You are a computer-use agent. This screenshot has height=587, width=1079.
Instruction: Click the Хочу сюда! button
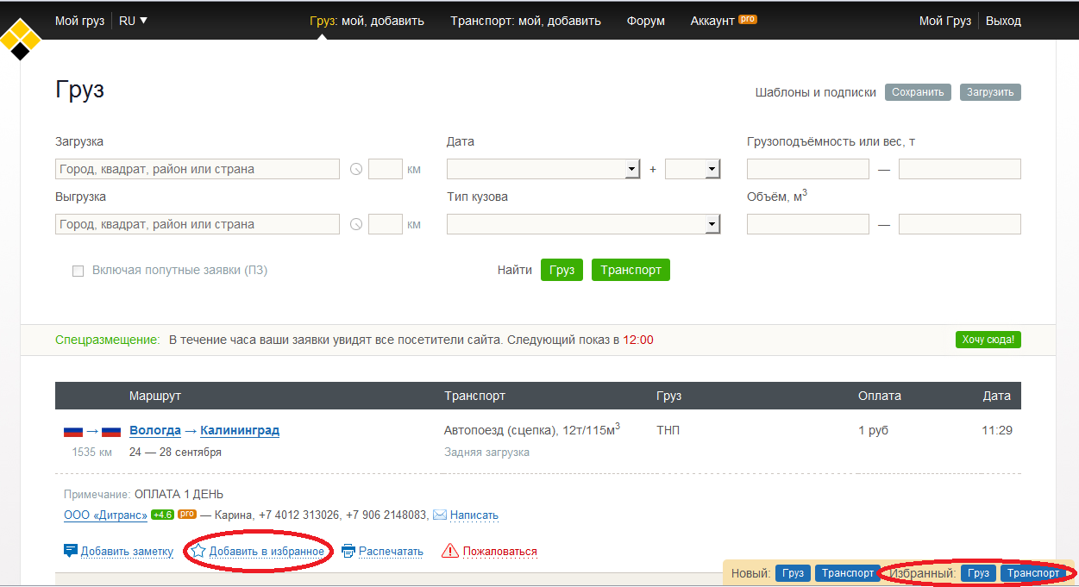coord(988,340)
